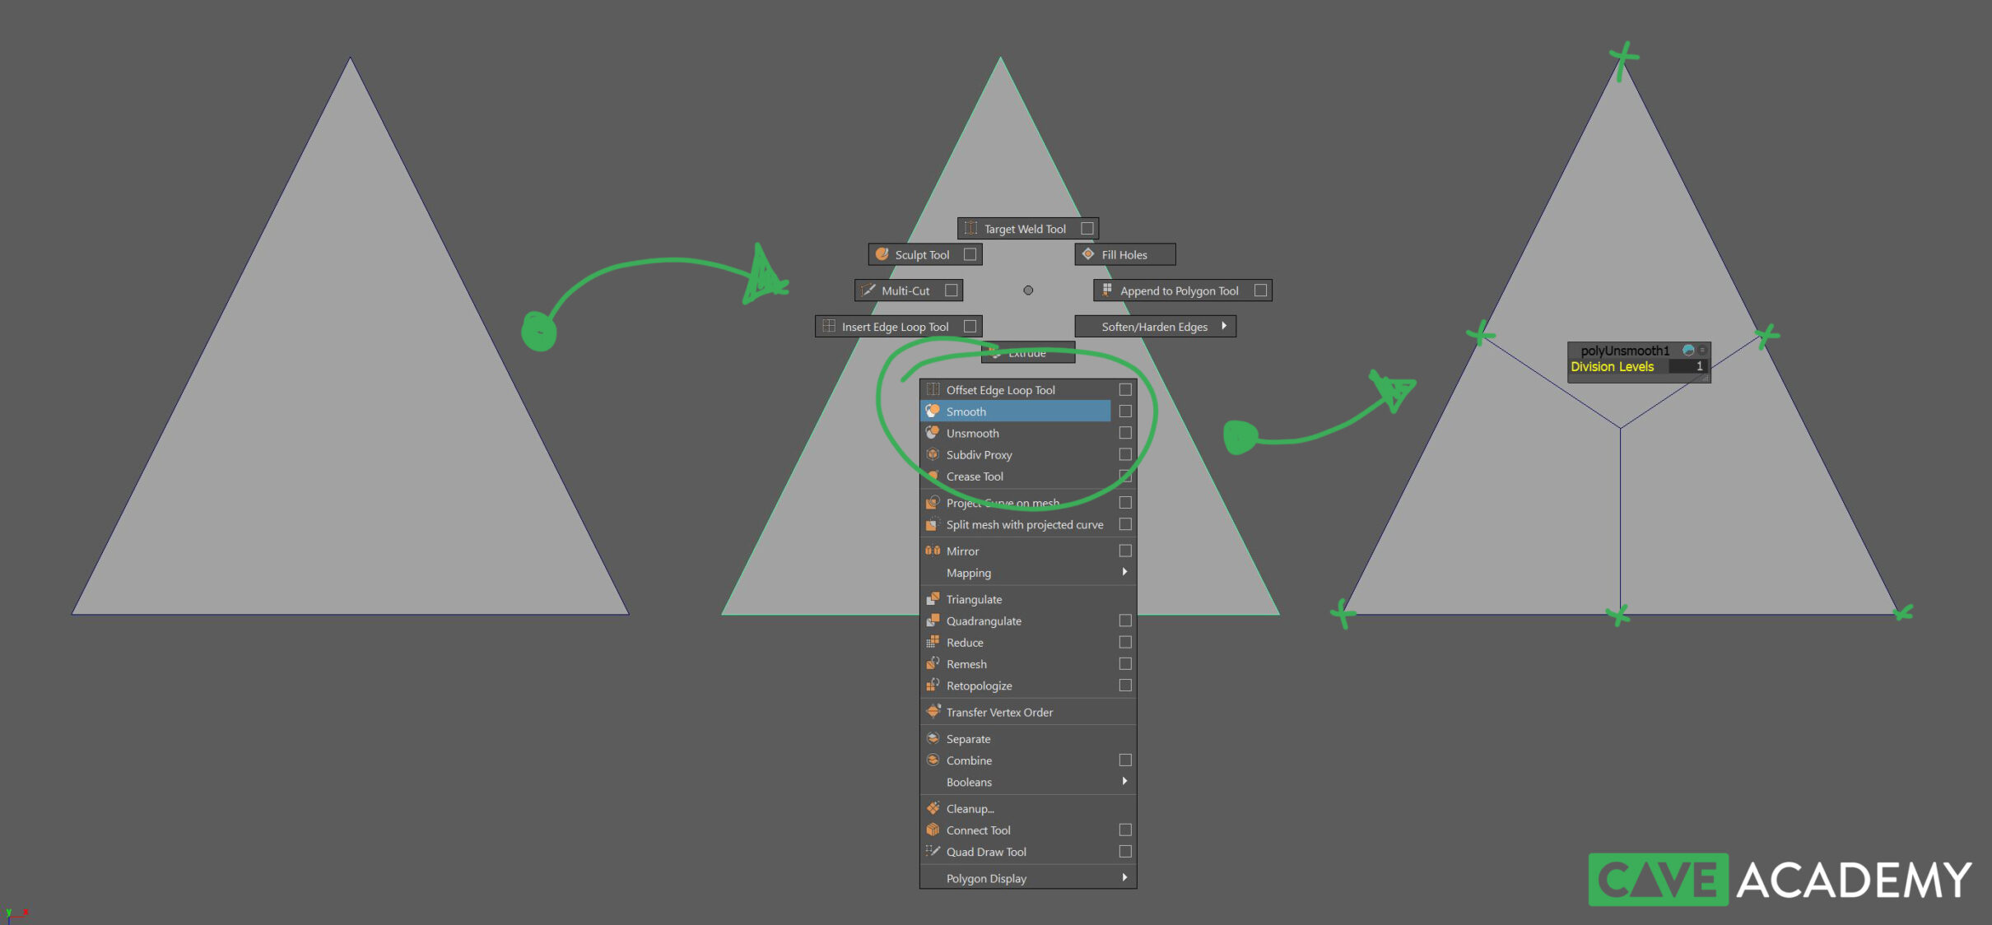The image size is (1992, 925).
Task: Click the polyUnsmooth1 node header
Action: click(1625, 349)
